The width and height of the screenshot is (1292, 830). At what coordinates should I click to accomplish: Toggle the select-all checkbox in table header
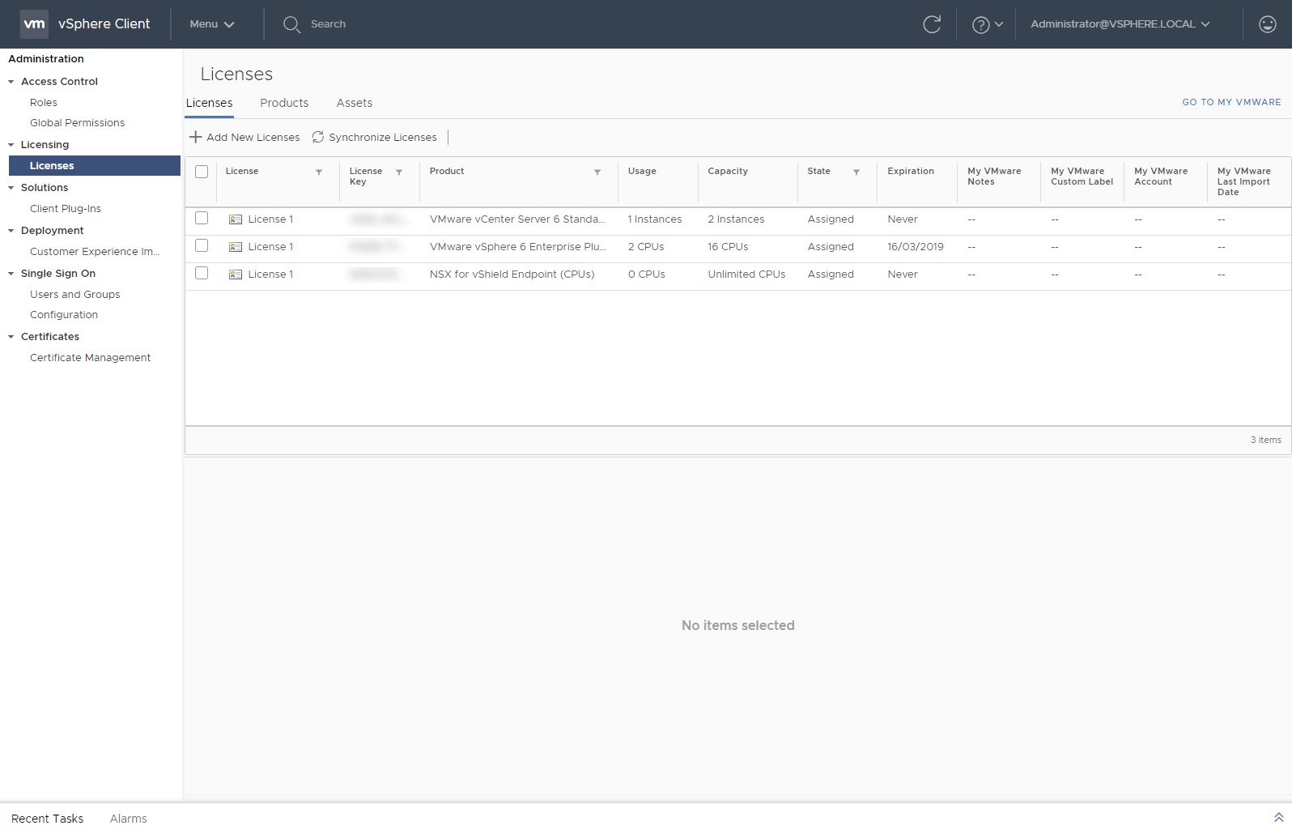point(202,172)
